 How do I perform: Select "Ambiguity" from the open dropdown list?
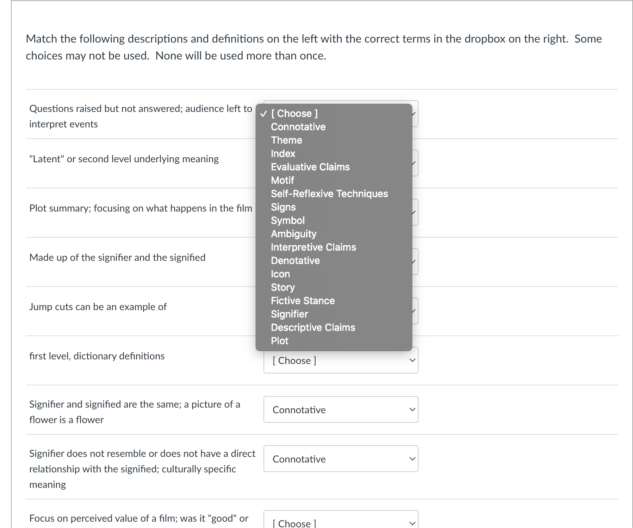293,233
